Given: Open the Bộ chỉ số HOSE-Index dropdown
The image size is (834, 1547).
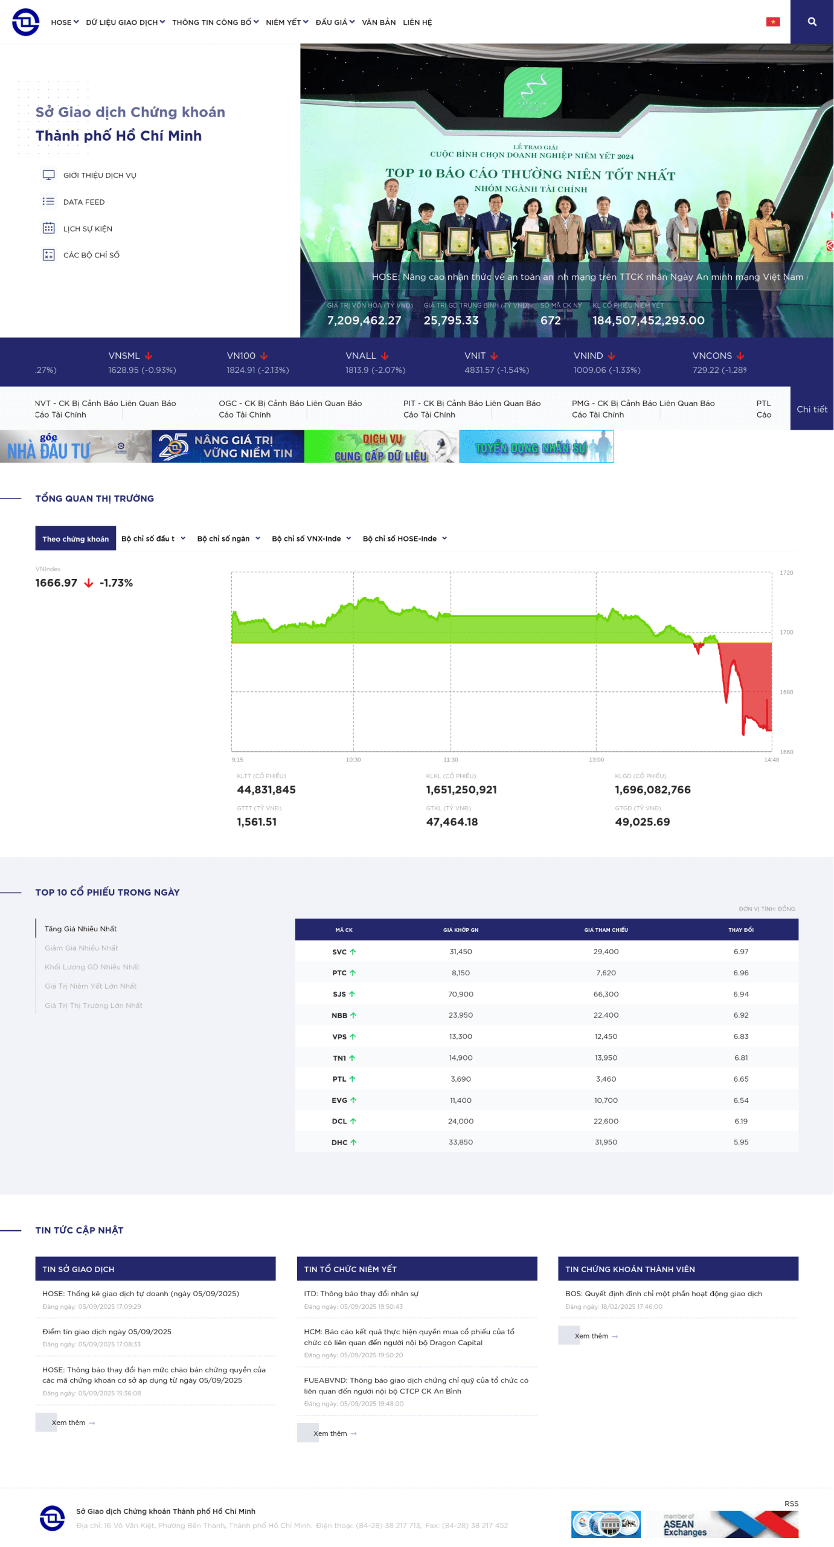Looking at the screenshot, I should 404,538.
